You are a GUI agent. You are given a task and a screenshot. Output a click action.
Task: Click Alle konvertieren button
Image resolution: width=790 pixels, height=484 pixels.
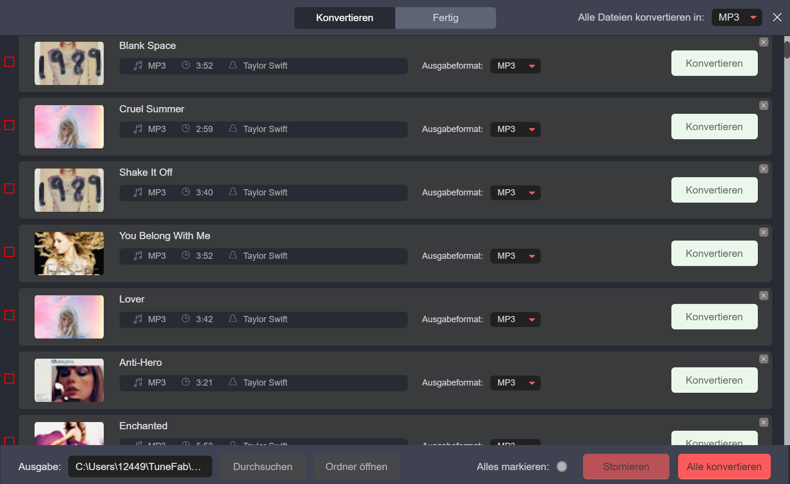[724, 467]
